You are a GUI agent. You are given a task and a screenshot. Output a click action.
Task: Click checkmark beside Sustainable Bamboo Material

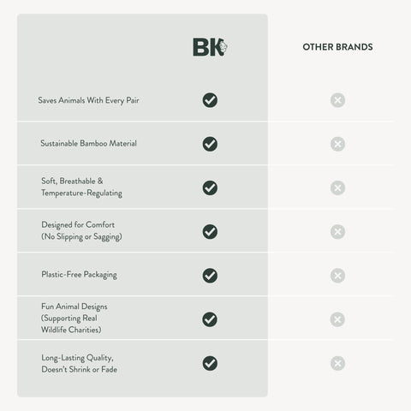pos(210,144)
